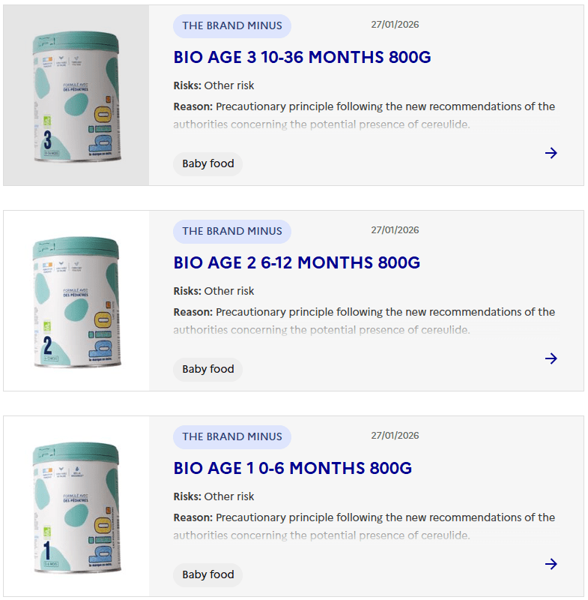Select THE BRAND MINUS tag on Age 3 card

[232, 25]
